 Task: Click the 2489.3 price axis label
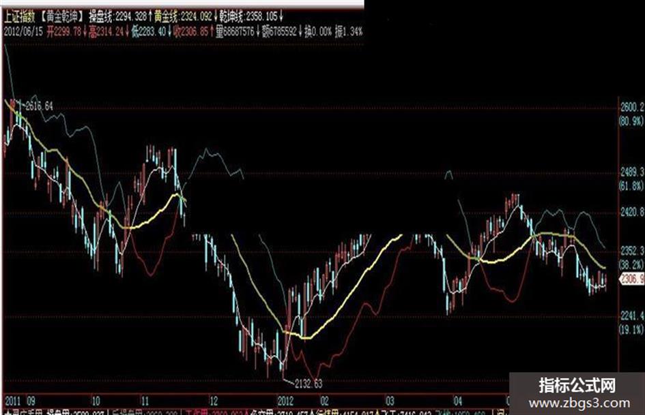coord(632,172)
